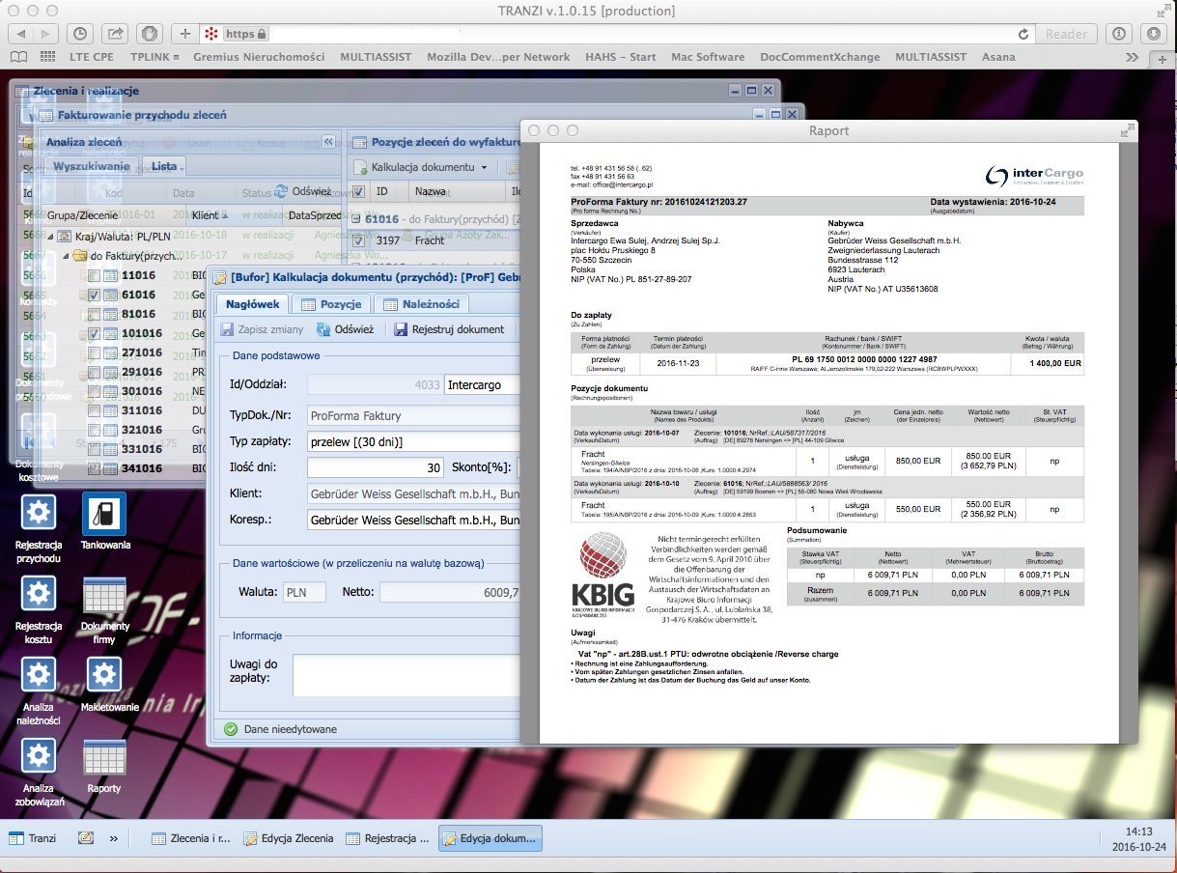The height and width of the screenshot is (873, 1177).
Task: Toggle the select-all checkbox in Pozycje zleceń header
Action: (x=359, y=191)
